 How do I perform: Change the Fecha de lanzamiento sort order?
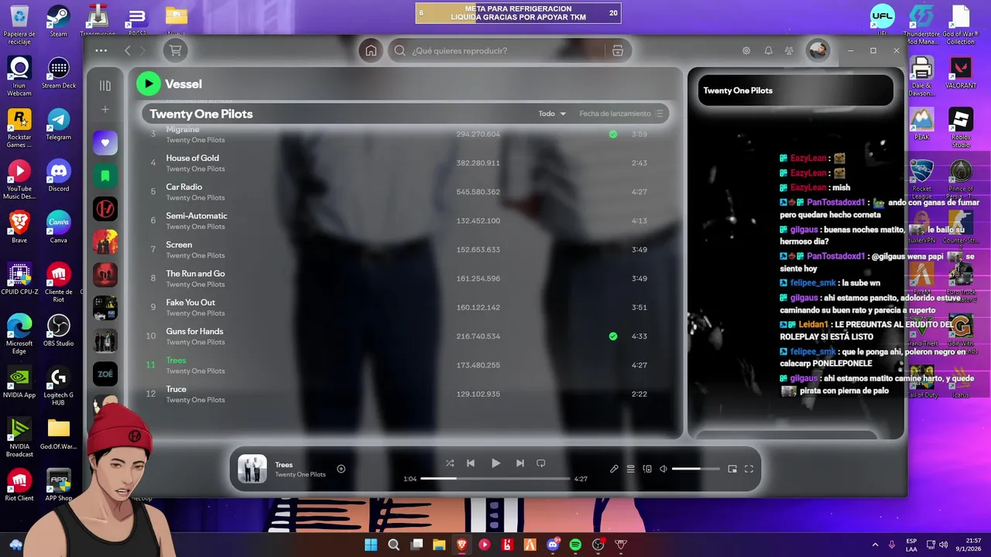[621, 114]
